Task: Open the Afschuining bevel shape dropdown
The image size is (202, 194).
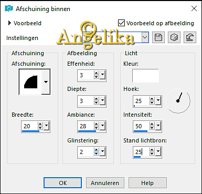Action: tap(46, 82)
